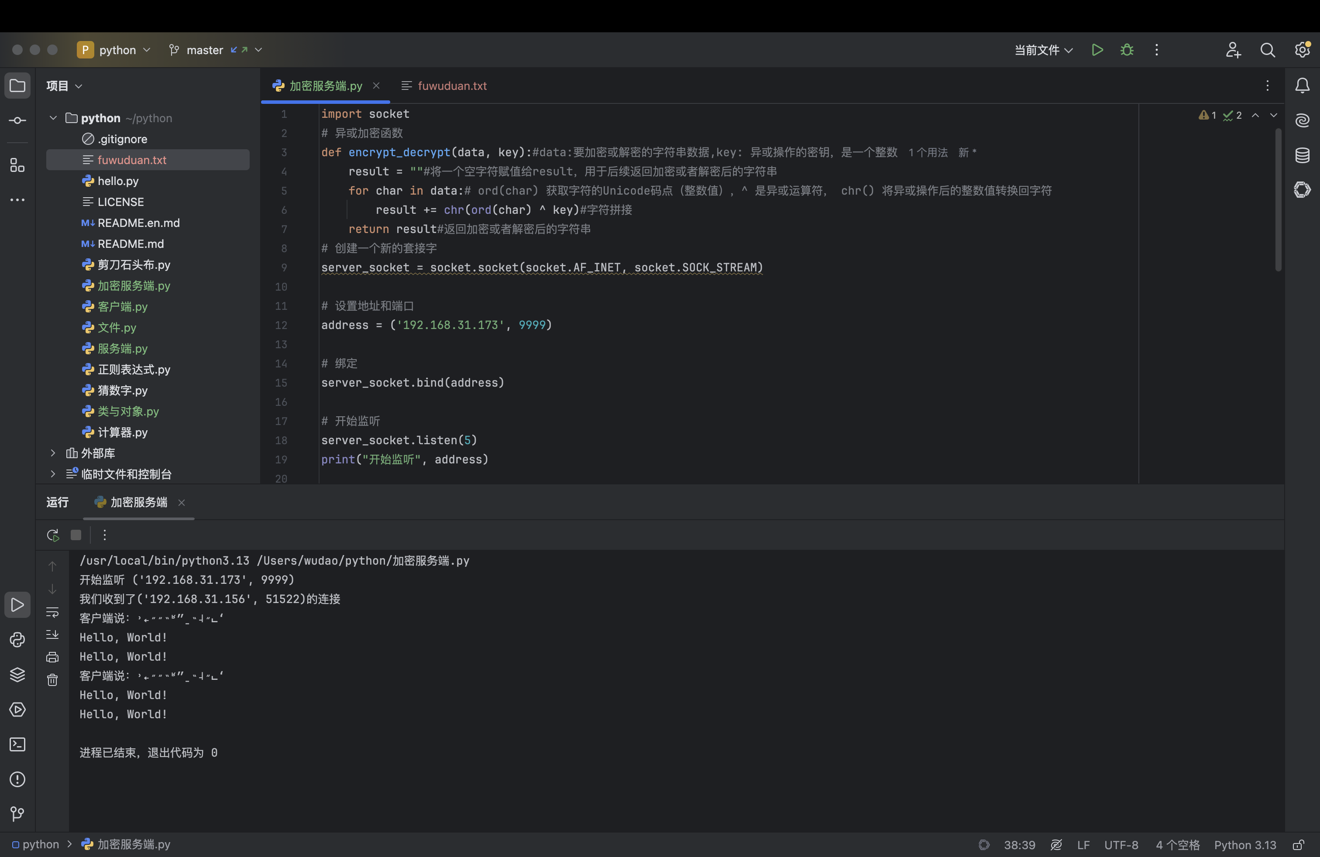Click the green Run button in the toolbar
Viewport: 1320px width, 857px height.
pyautogui.click(x=1097, y=50)
